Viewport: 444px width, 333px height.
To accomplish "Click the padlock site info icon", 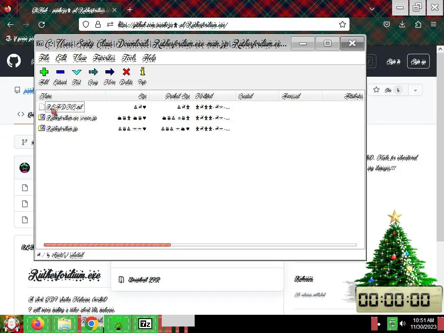I will 98,24.
